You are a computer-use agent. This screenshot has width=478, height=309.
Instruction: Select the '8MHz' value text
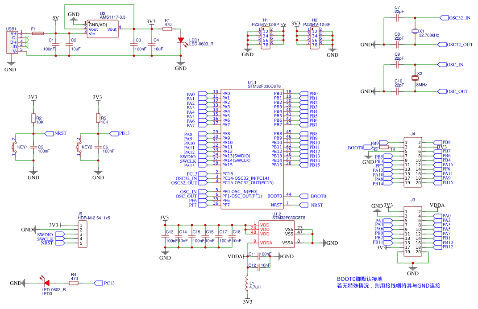pos(422,85)
